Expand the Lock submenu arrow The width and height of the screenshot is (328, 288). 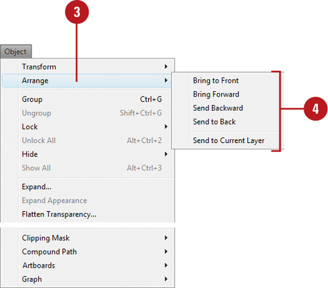point(166,127)
